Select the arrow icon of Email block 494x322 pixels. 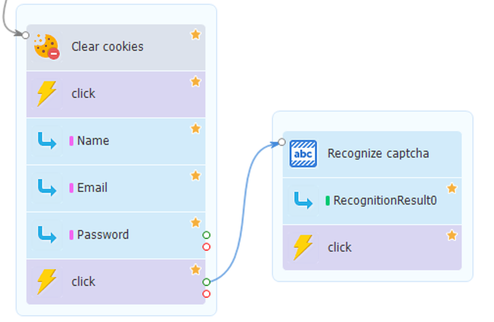pos(47,187)
